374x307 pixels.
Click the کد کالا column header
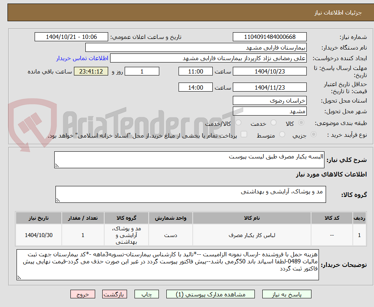(x=332, y=218)
